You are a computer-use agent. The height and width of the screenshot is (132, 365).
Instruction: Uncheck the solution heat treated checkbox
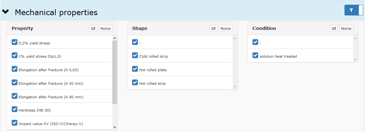coord(255,55)
